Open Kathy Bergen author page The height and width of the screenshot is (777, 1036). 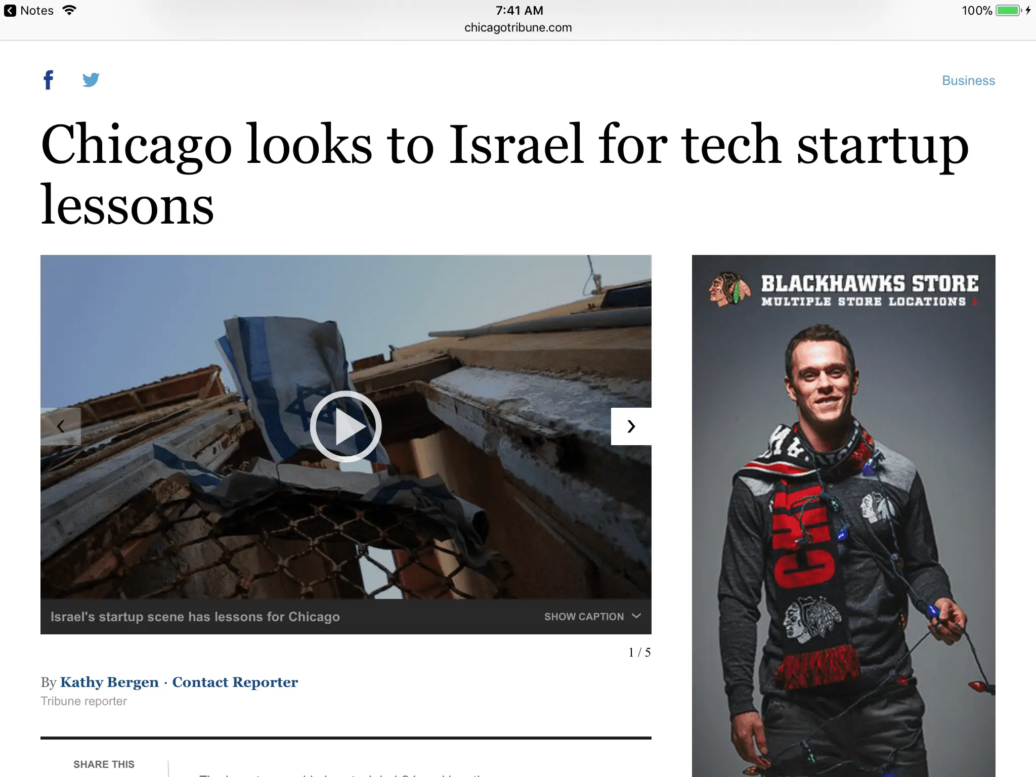click(x=109, y=682)
